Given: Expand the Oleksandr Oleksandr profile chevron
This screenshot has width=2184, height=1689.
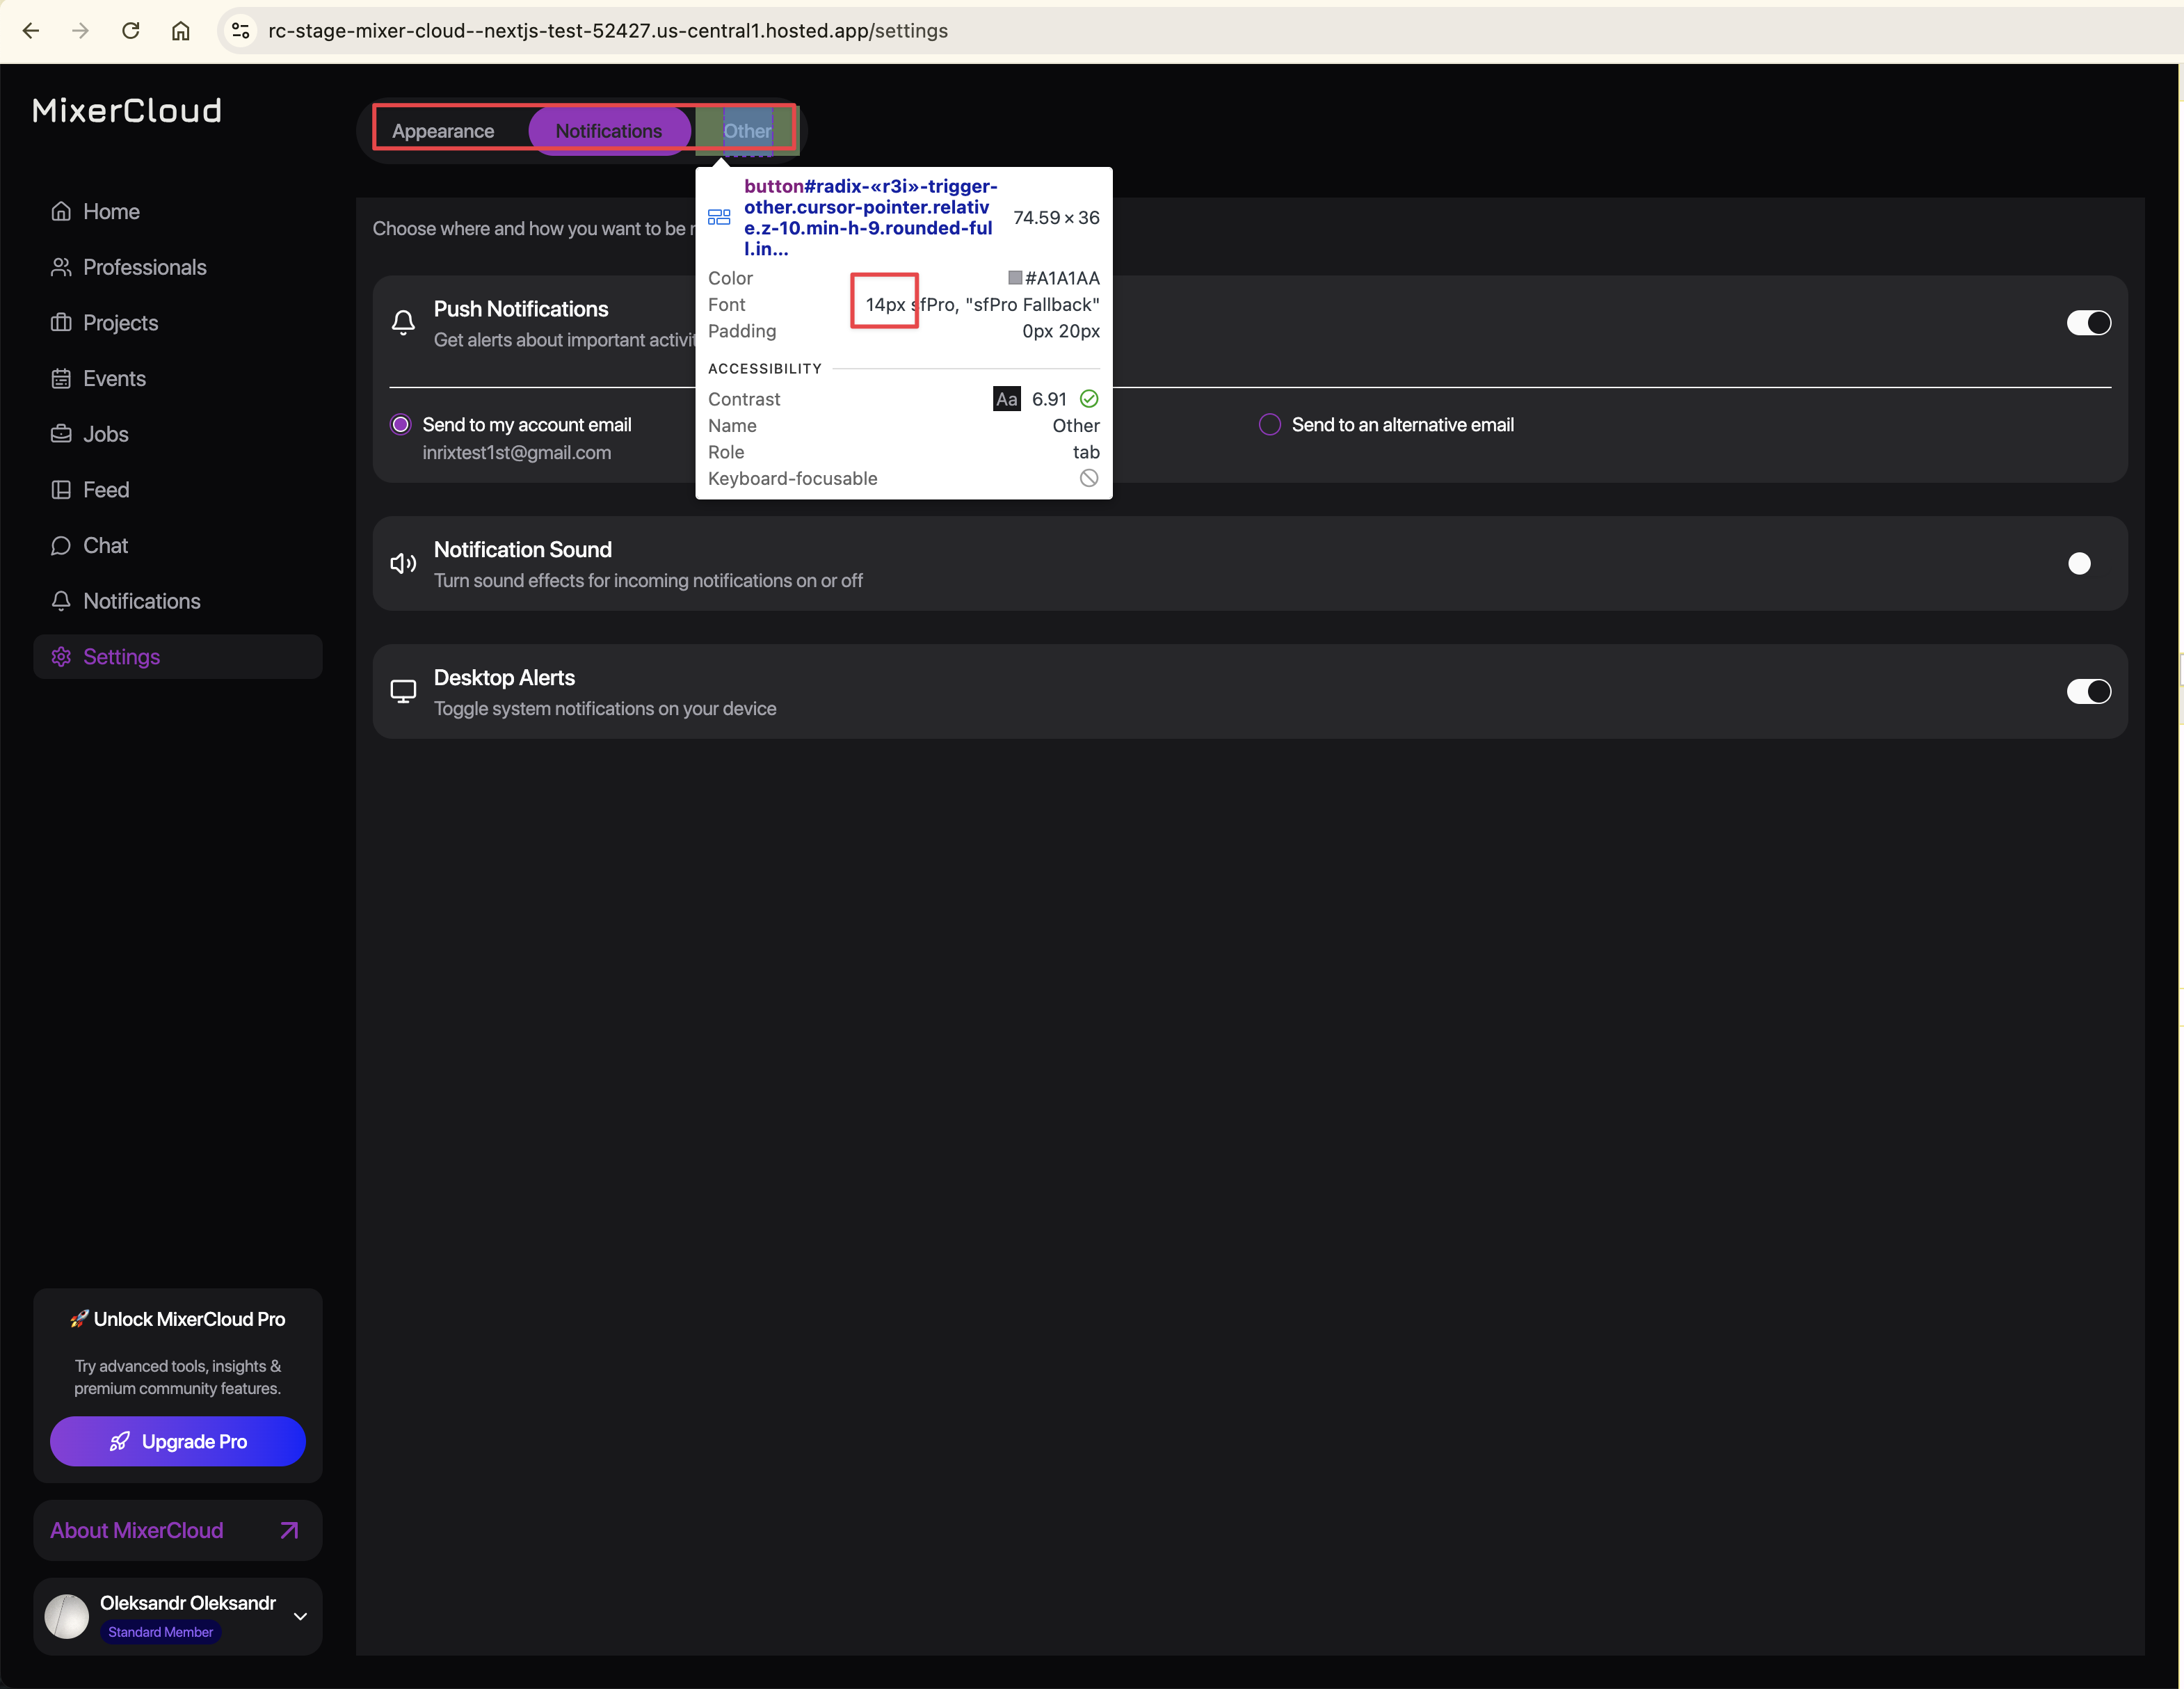Looking at the screenshot, I should (x=300, y=1617).
